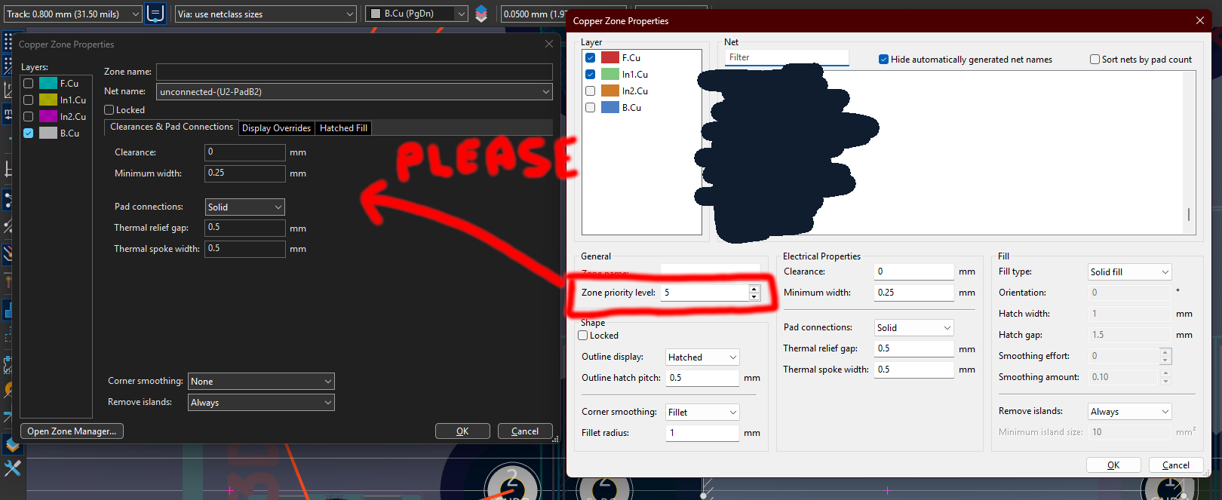This screenshot has width=1222, height=500.
Task: Tick the In2.Cu checkbox in light dialog
Action: pyautogui.click(x=591, y=90)
